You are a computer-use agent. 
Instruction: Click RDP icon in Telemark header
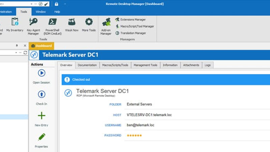[x=34, y=55]
